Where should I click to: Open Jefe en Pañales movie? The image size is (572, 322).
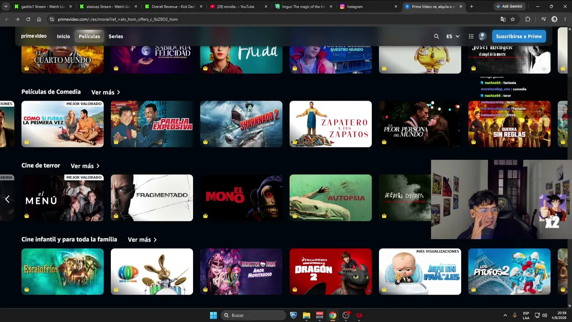[420, 271]
